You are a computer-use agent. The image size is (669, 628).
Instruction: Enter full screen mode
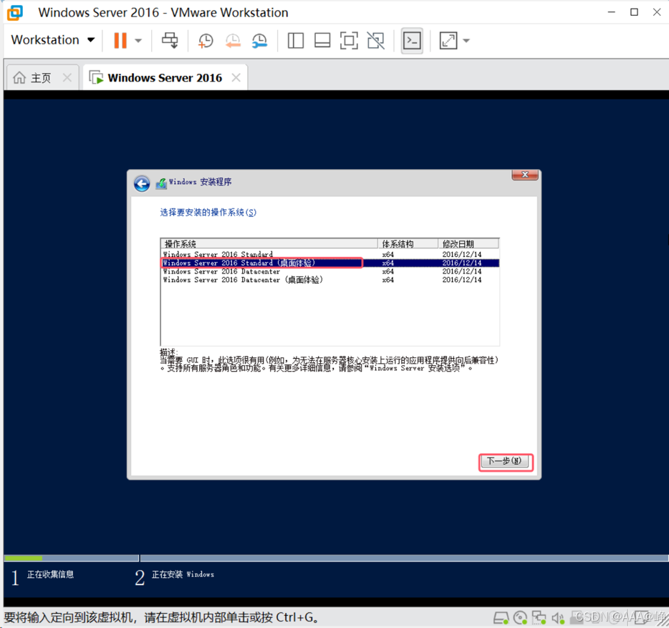pos(349,41)
